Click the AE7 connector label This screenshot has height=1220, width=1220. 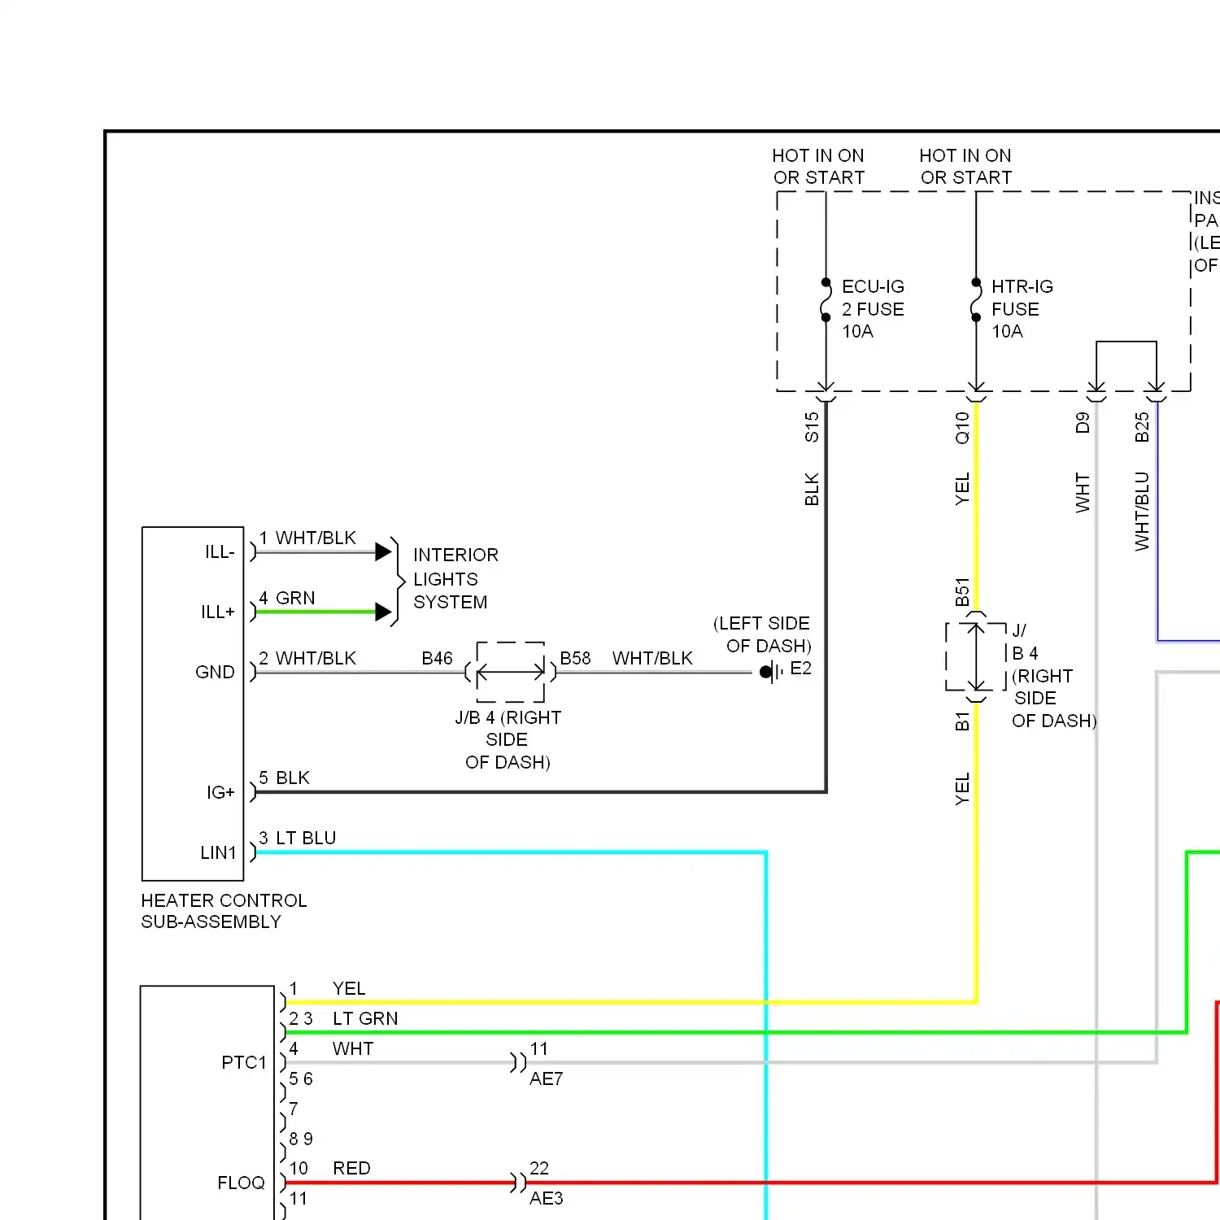(546, 1078)
